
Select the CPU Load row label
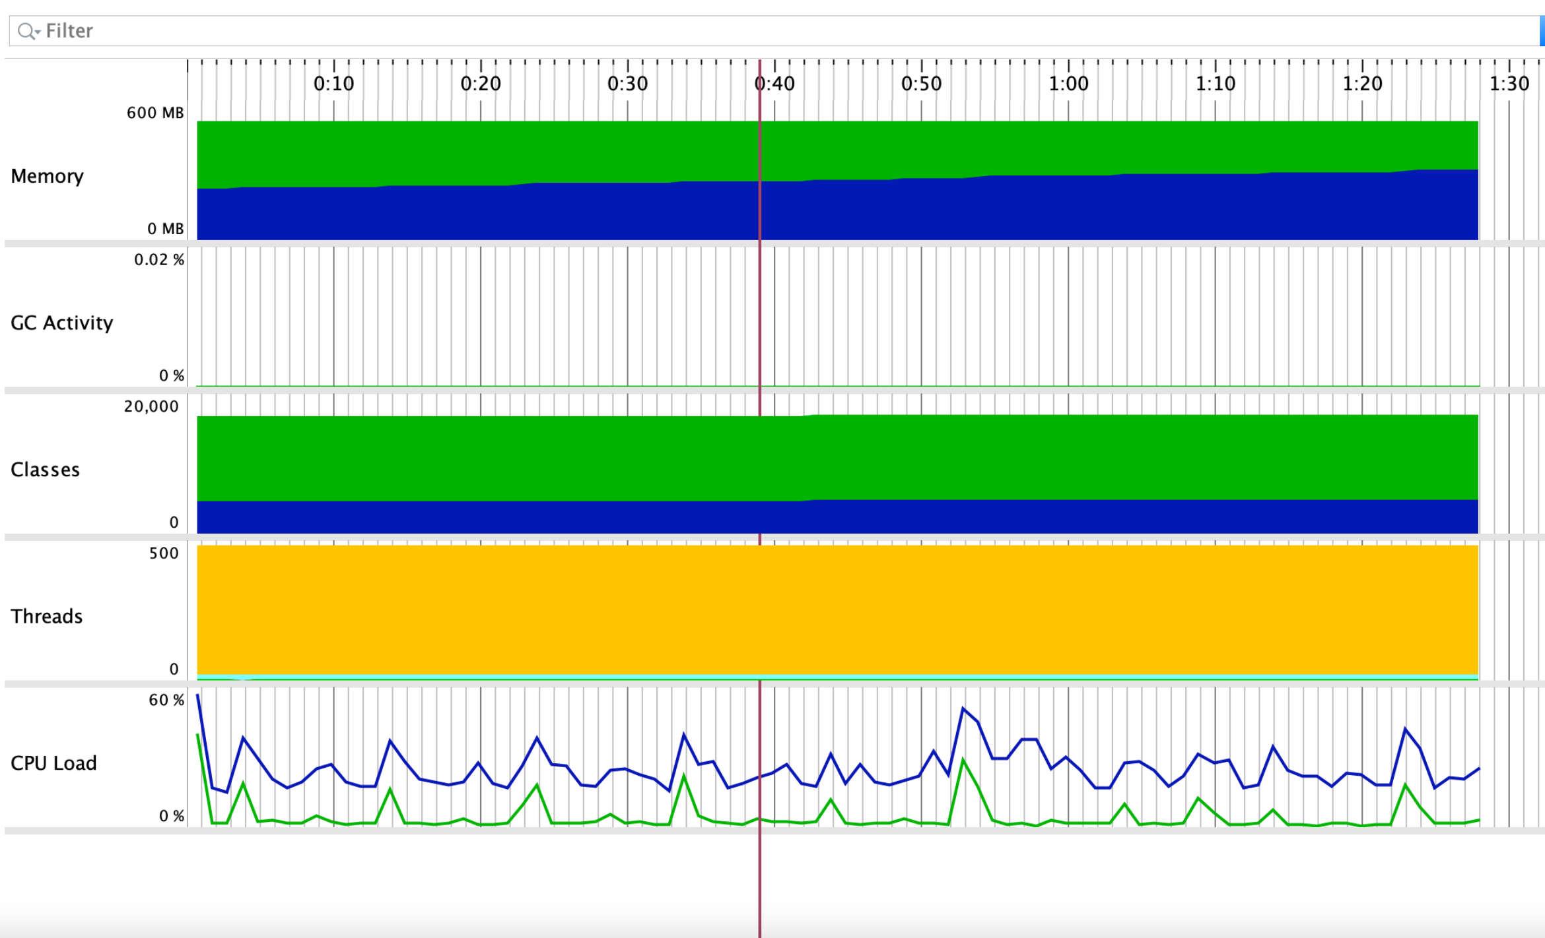[x=53, y=763]
